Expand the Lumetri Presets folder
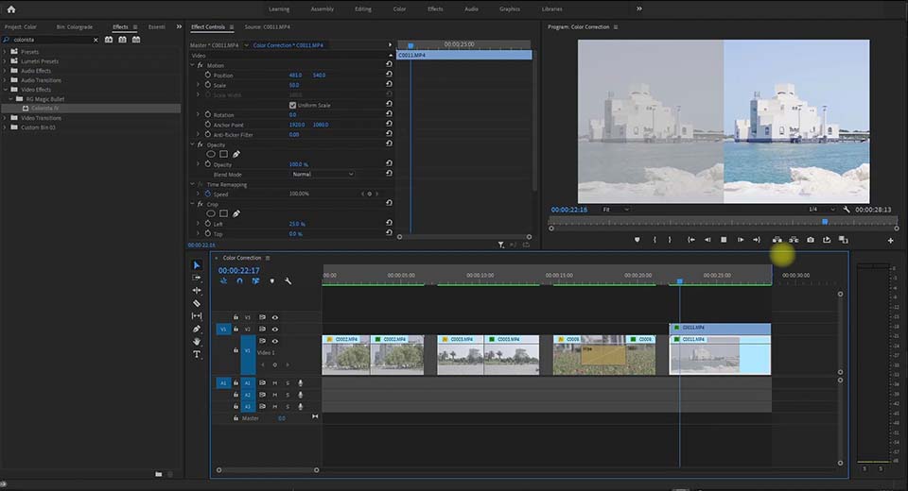 tap(6, 61)
